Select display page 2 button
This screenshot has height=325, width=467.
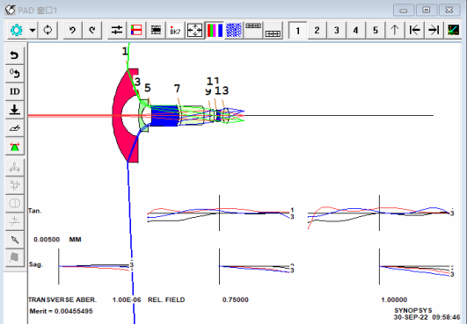[x=317, y=31]
